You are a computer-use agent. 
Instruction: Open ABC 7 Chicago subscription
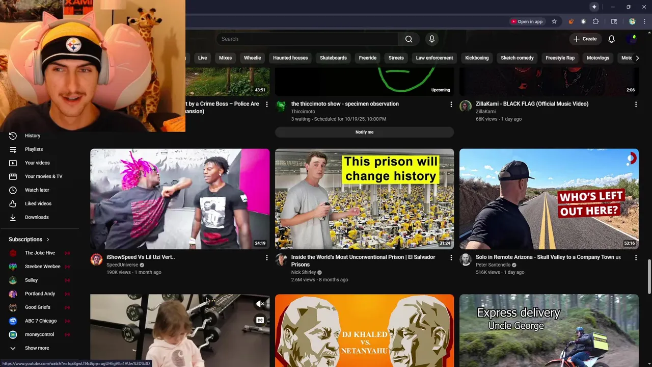[x=41, y=321]
